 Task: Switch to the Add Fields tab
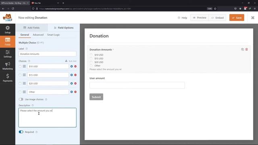click(x=31, y=28)
